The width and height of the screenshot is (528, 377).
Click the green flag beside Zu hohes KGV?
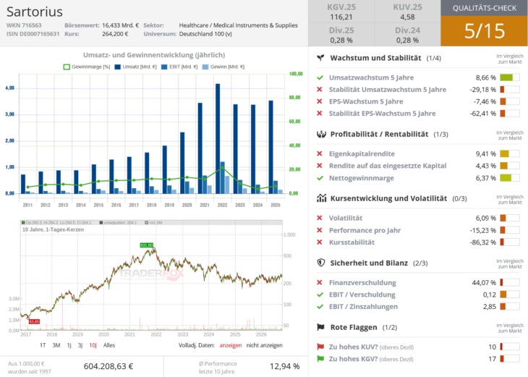coord(320,359)
